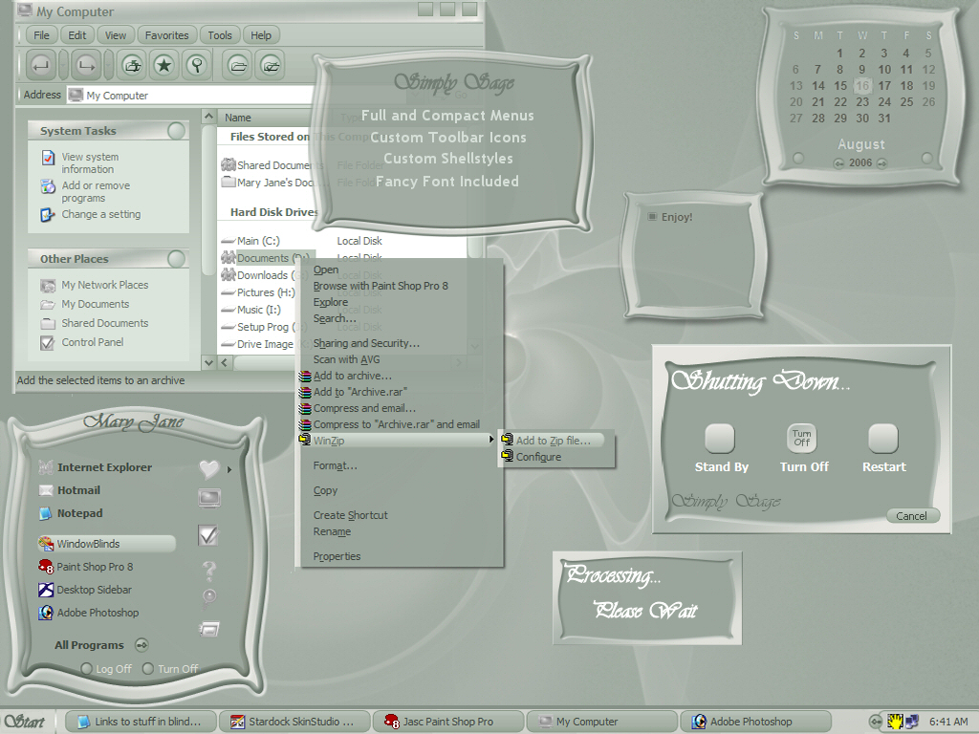Expand All Programs in the Start menu
Viewport: 979px width, 734px height.
pyautogui.click(x=141, y=645)
